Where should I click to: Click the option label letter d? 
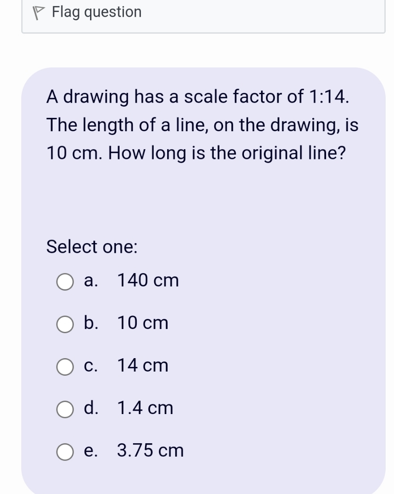[91, 408]
